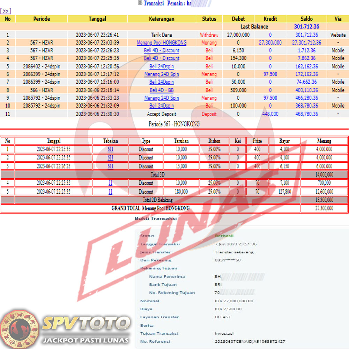The image size is (349, 349).
Task: Click the Keterangan column header
Action: 162,19
